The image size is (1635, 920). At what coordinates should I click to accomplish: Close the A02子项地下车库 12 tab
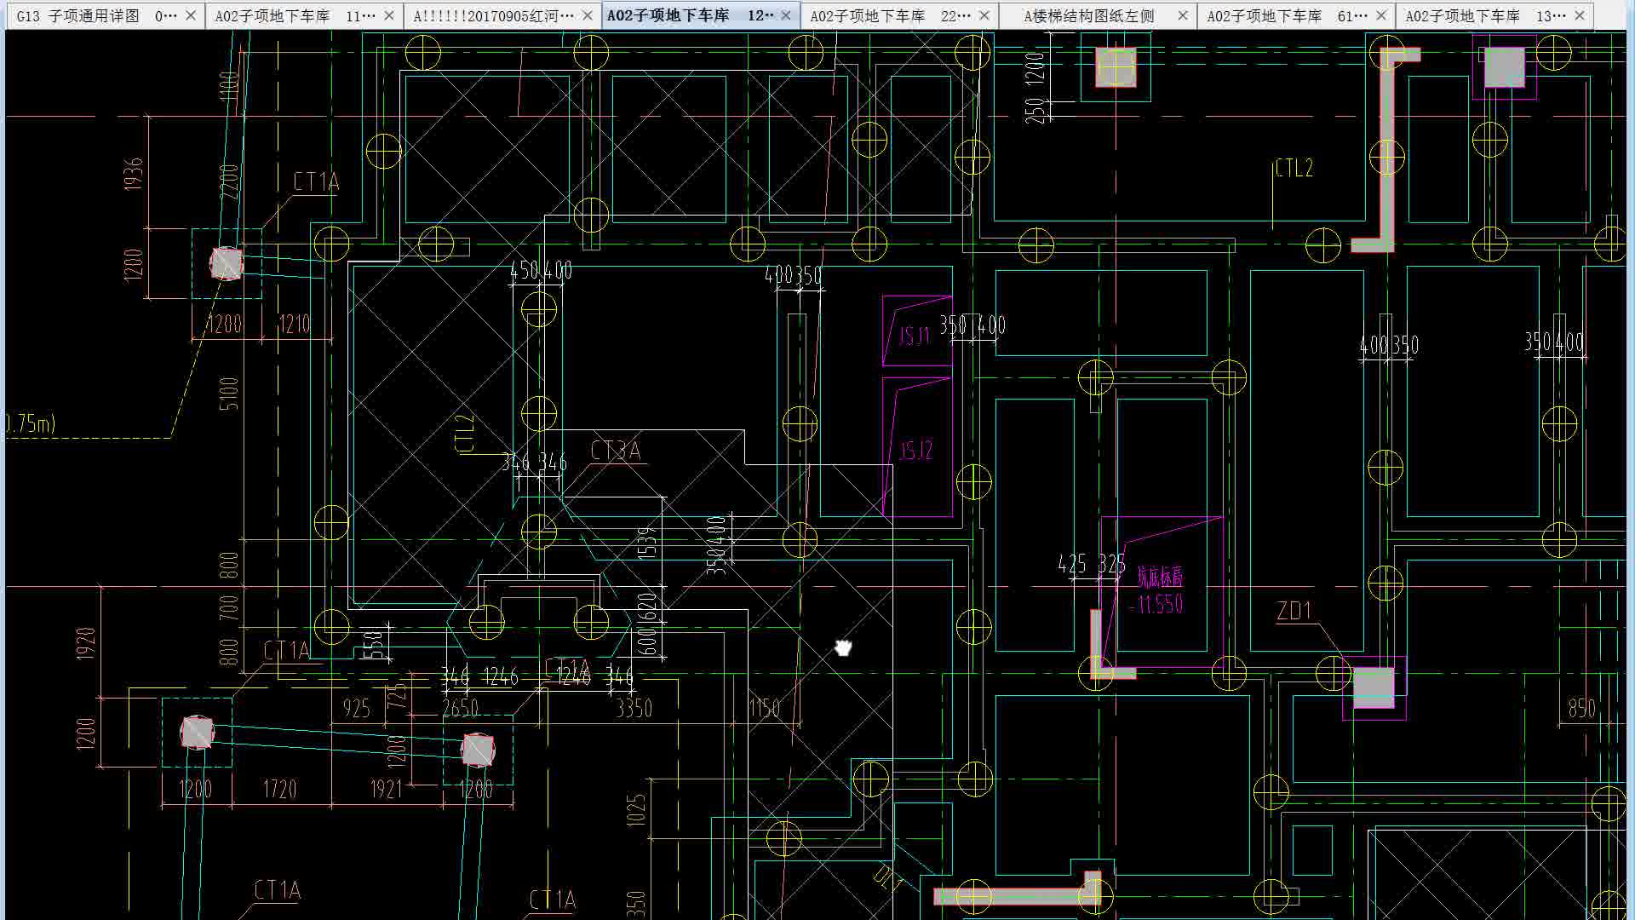click(787, 14)
